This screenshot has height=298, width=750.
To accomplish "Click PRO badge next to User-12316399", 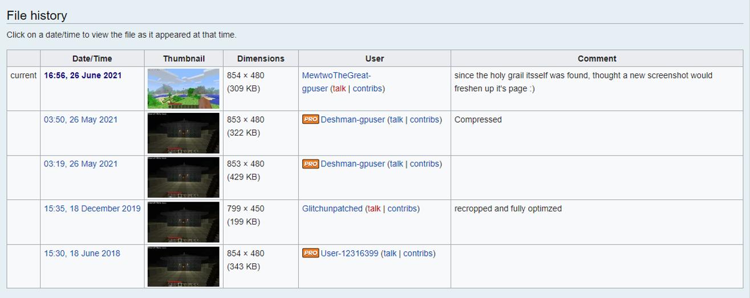I will point(310,254).
